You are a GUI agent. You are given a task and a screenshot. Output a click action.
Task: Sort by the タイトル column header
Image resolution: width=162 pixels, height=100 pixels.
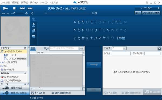[60, 52]
